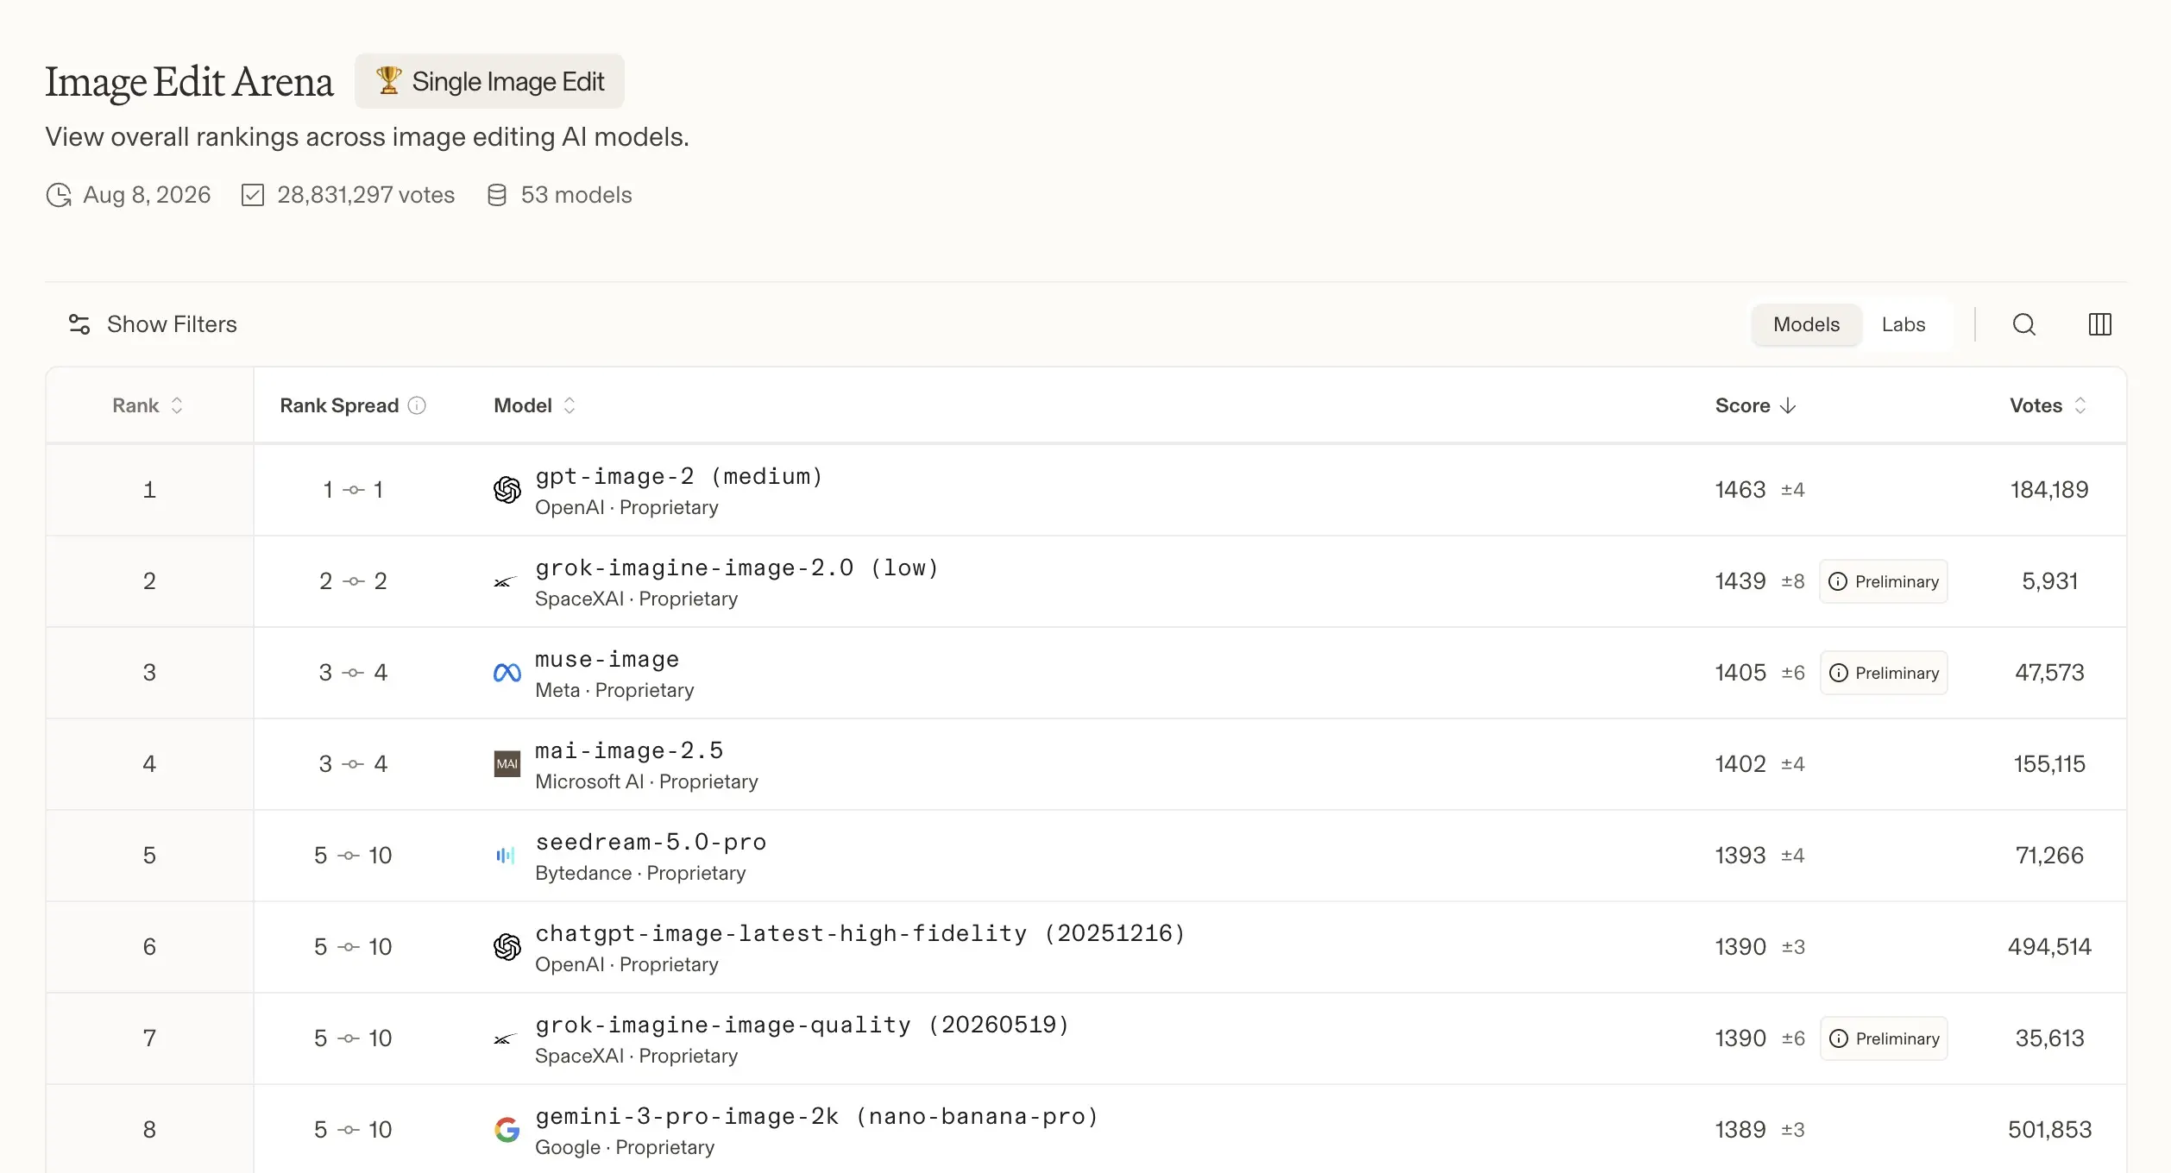Open the seedream-5.0-pro model link

(651, 842)
